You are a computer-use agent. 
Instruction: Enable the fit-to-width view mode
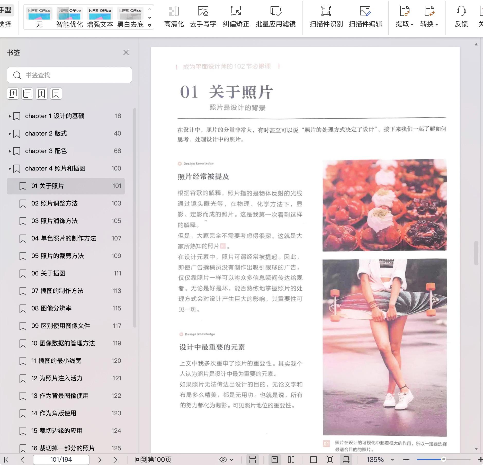coord(346,460)
